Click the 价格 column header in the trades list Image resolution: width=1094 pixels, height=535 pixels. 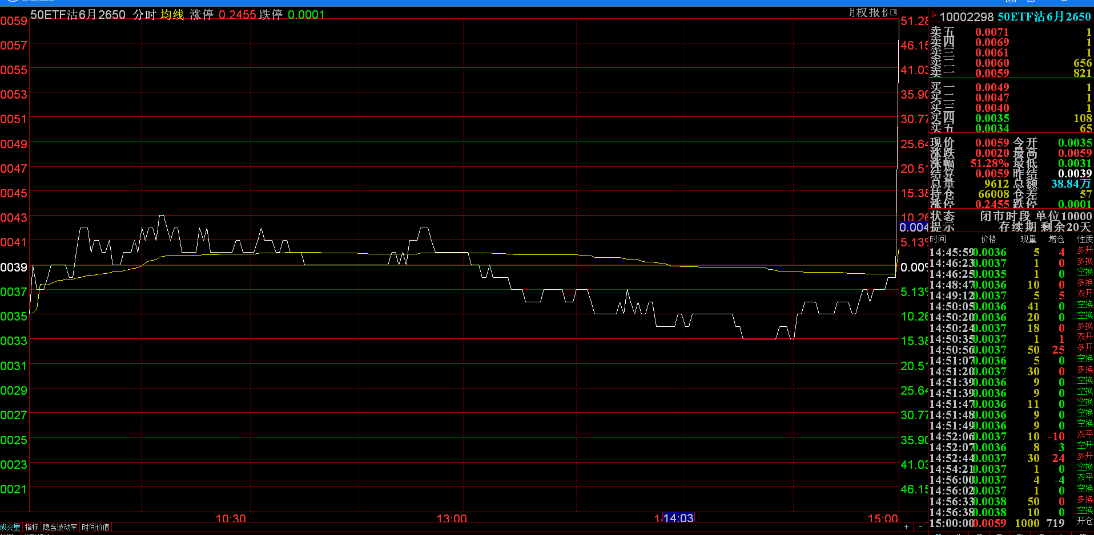988,240
